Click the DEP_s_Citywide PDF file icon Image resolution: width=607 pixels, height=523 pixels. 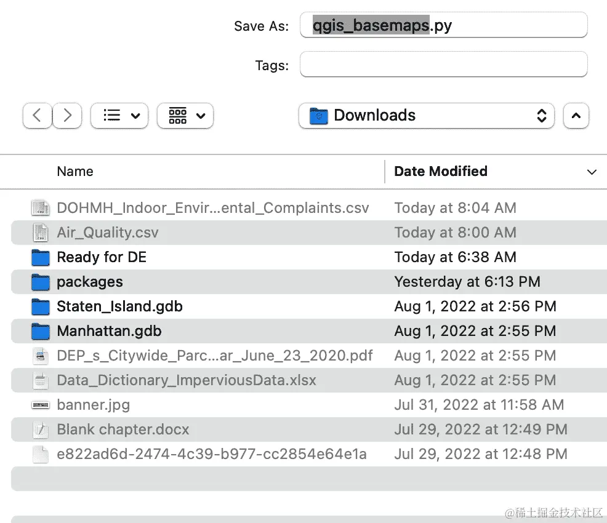tap(41, 356)
